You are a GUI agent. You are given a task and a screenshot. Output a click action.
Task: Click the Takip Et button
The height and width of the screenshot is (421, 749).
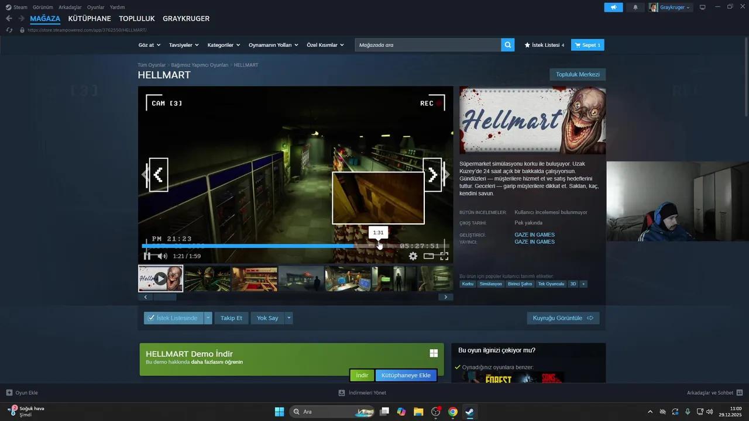[231, 318]
